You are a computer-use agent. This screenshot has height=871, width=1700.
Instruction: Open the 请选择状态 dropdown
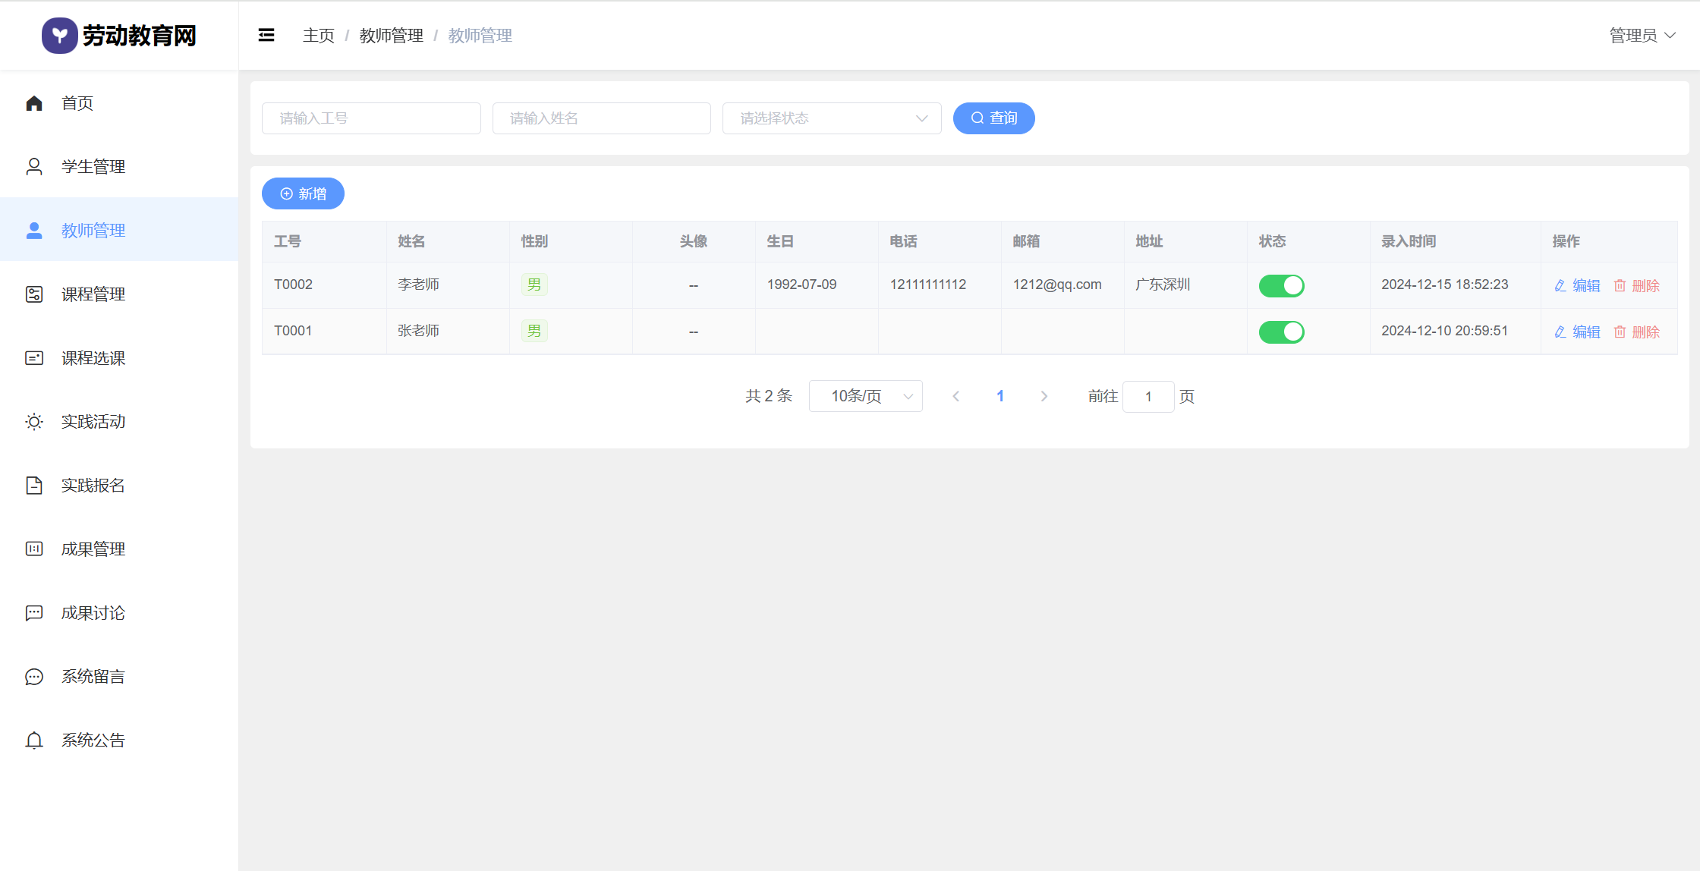tap(832, 118)
